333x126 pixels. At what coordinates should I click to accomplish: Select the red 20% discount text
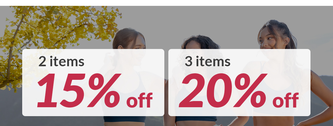(x=223, y=90)
